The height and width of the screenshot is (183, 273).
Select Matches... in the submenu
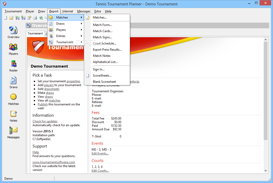coord(107,17)
